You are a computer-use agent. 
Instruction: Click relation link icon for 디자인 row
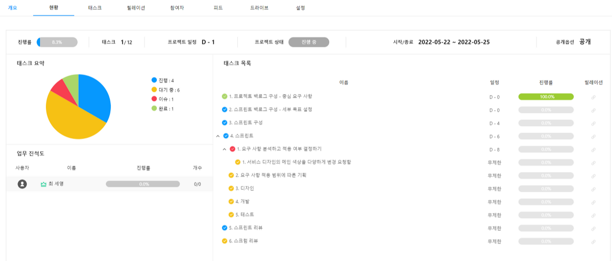coord(593,189)
